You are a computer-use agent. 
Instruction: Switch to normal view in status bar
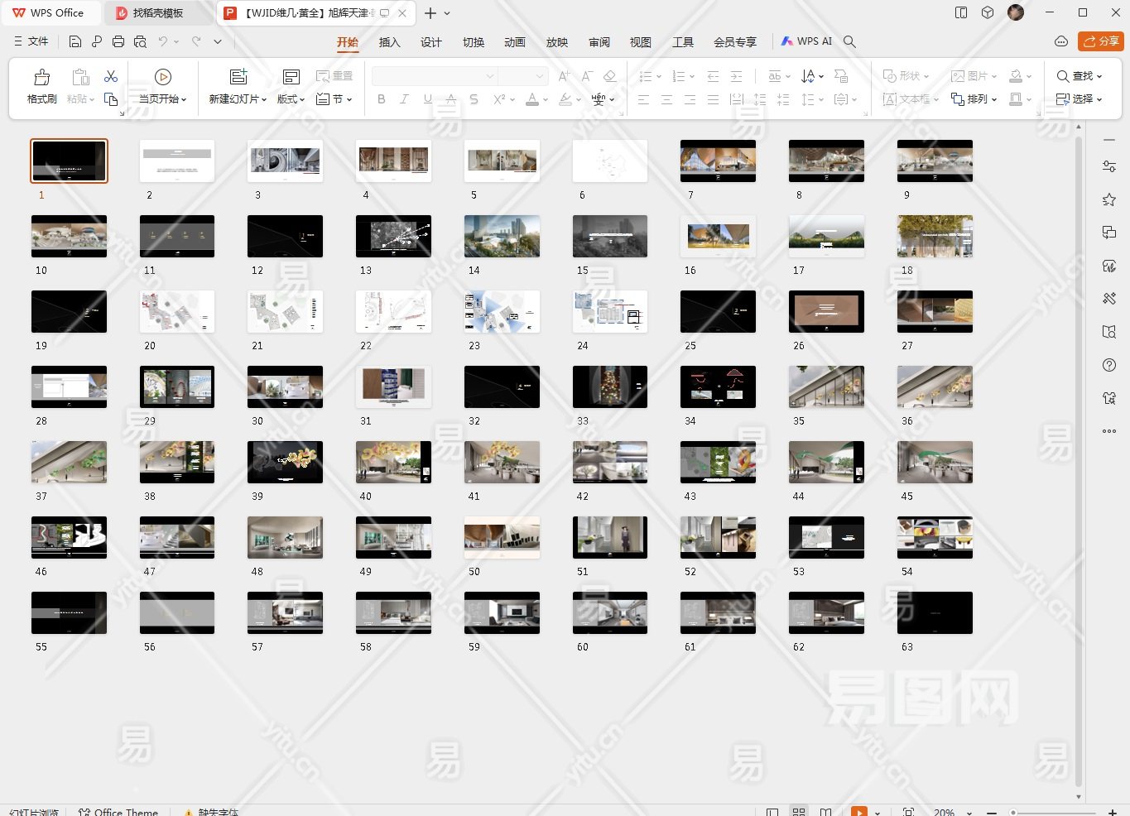coord(772,812)
